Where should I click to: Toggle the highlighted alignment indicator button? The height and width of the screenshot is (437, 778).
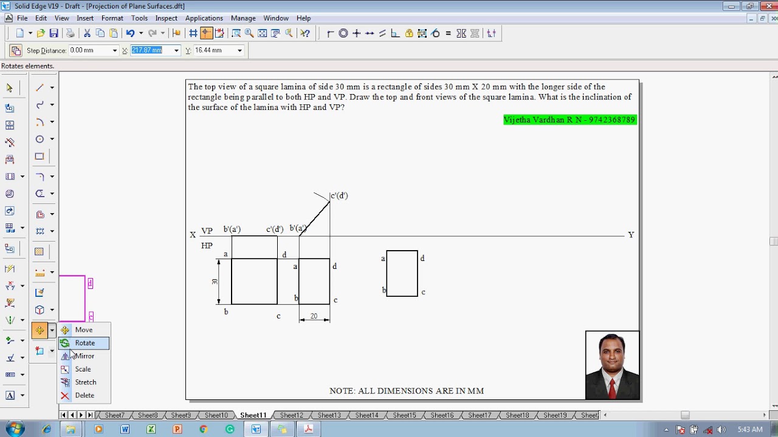pos(207,33)
